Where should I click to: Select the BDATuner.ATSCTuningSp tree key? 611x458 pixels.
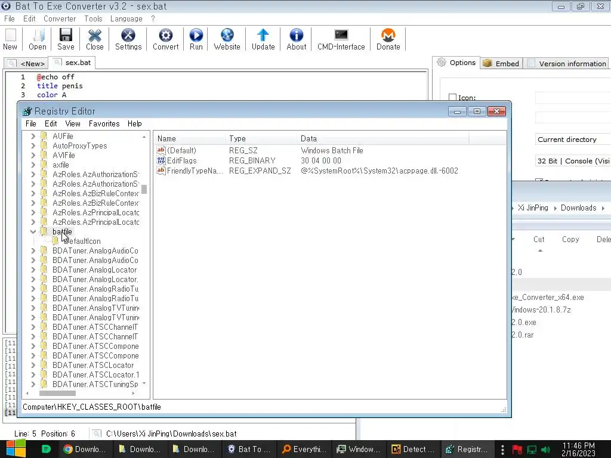95,385
